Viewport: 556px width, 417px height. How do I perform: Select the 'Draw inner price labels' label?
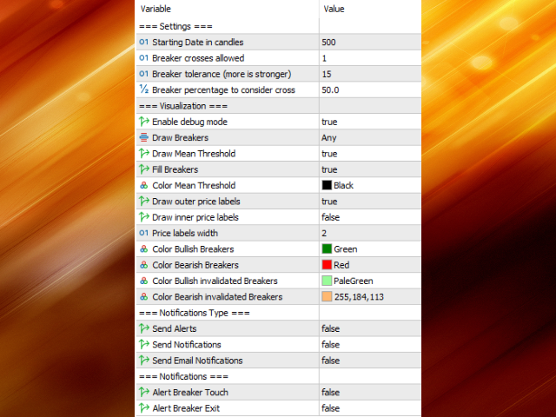tap(195, 217)
